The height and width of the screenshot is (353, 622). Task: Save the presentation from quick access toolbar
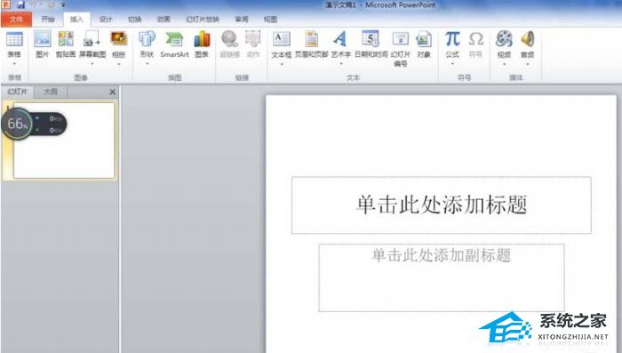[20, 4]
